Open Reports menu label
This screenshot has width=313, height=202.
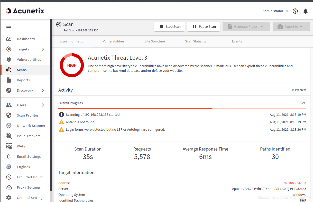pyautogui.click(x=23, y=80)
